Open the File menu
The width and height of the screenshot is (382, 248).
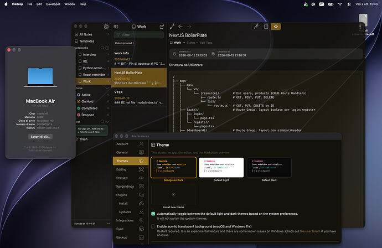(30, 4)
